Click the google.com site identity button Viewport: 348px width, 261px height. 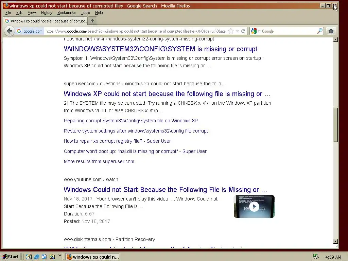tap(30, 31)
